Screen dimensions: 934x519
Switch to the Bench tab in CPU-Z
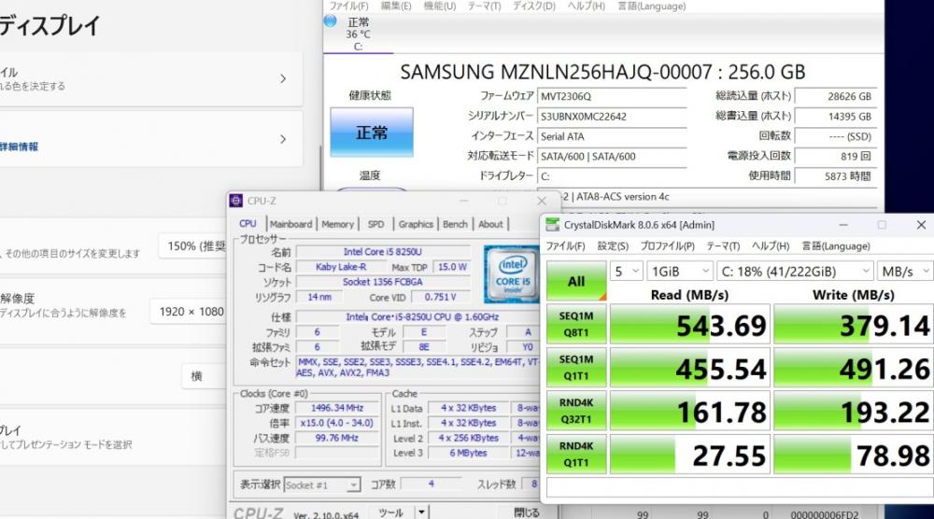[455, 224]
